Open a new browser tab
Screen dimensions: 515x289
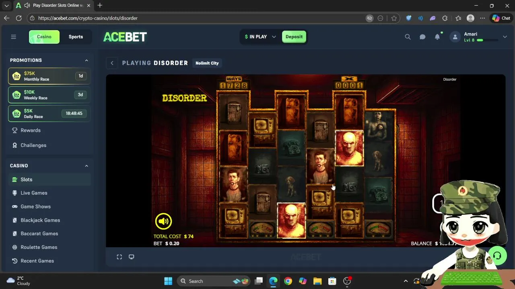coord(100,6)
